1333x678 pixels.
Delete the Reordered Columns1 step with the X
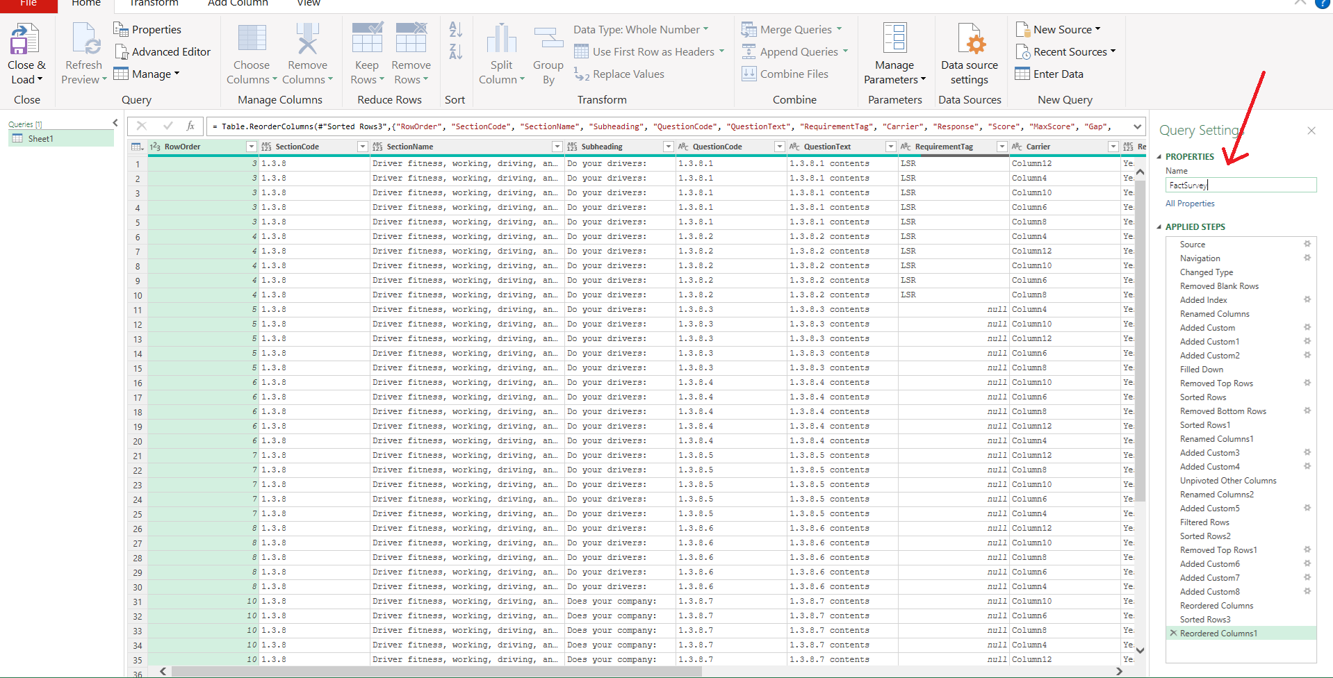tap(1174, 633)
